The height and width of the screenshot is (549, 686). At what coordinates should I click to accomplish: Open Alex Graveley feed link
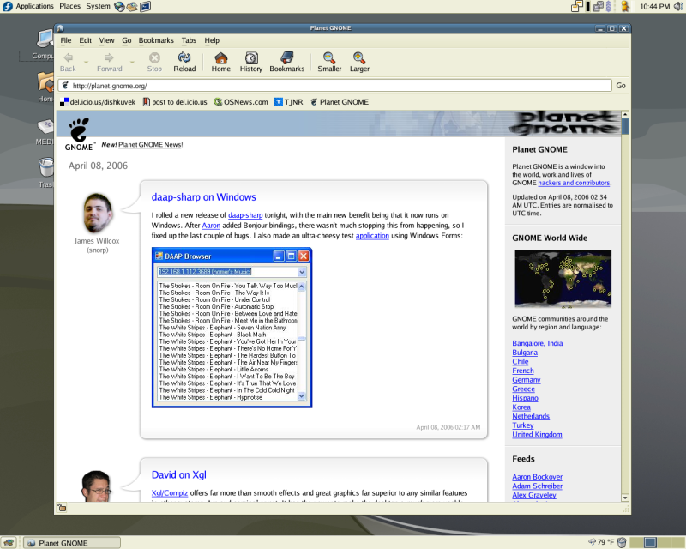pos(533,495)
